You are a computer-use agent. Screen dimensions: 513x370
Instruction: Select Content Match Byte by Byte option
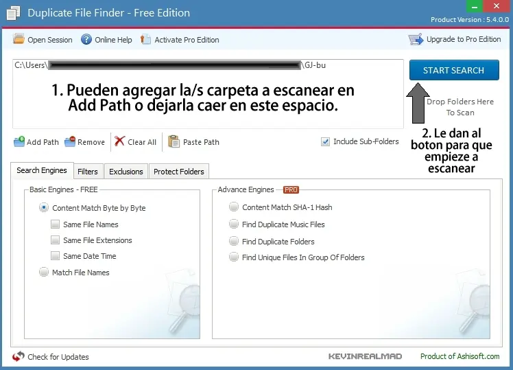click(x=44, y=207)
